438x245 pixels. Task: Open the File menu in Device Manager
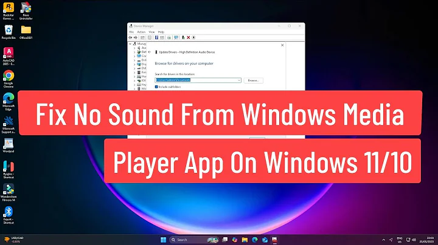[131, 32]
